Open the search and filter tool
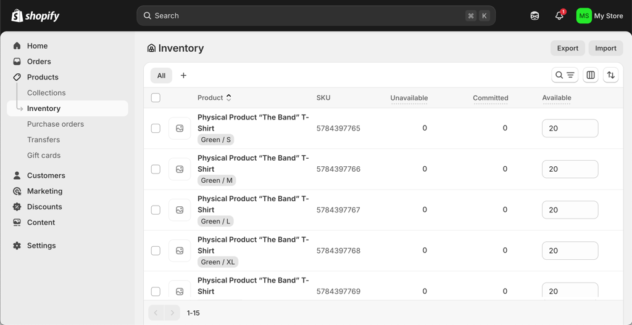 pos(565,75)
